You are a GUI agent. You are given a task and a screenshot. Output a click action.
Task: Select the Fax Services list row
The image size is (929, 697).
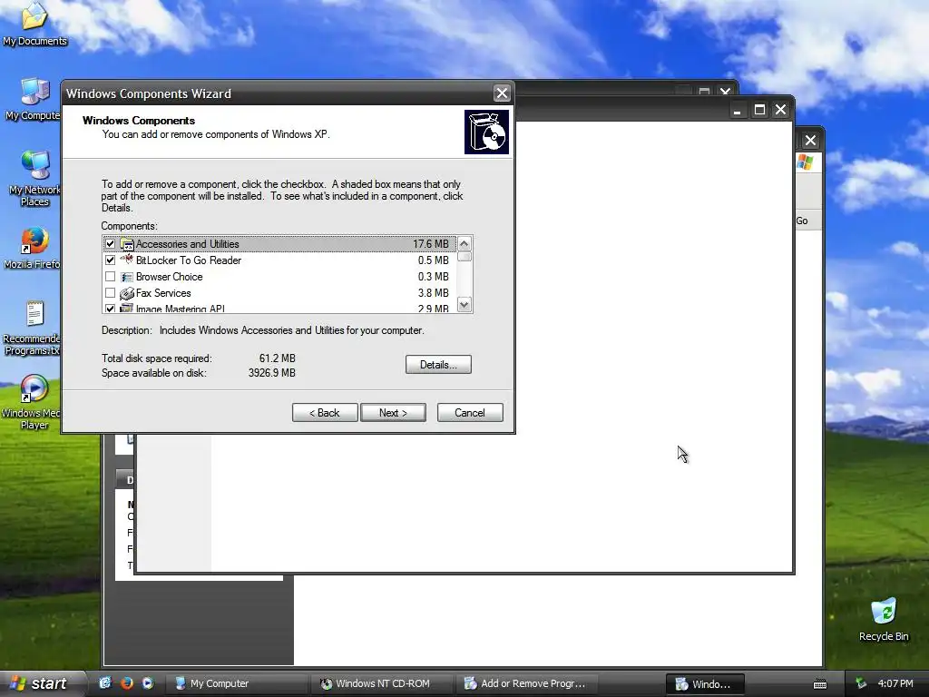[x=279, y=293]
